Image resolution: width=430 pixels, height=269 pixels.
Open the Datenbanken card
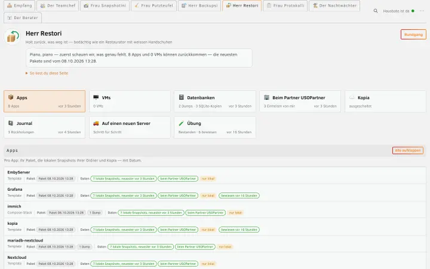(x=215, y=101)
